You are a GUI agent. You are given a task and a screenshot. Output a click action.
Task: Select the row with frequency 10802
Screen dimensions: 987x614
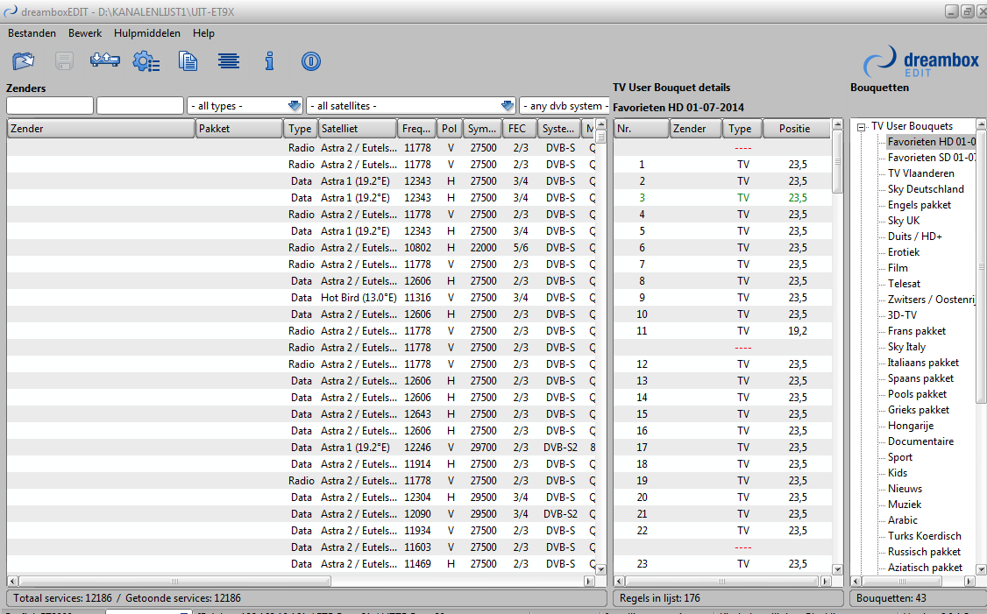(301, 248)
